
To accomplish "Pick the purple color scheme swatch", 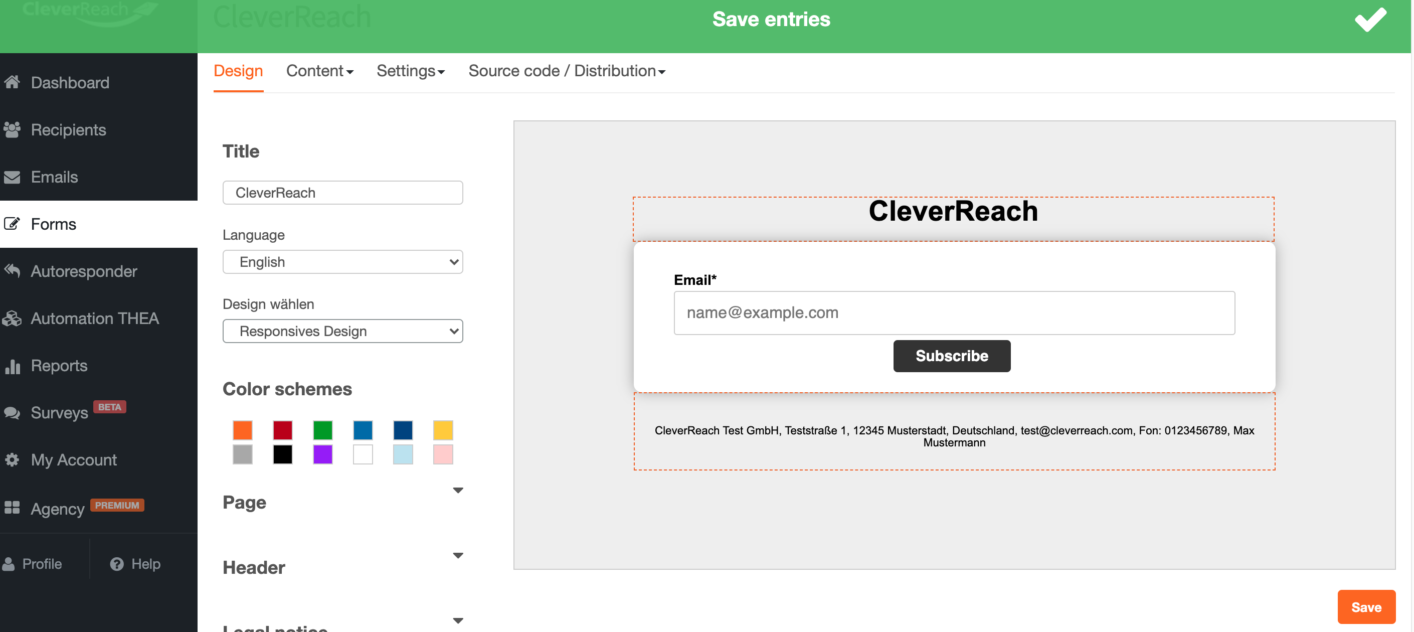I will [323, 454].
